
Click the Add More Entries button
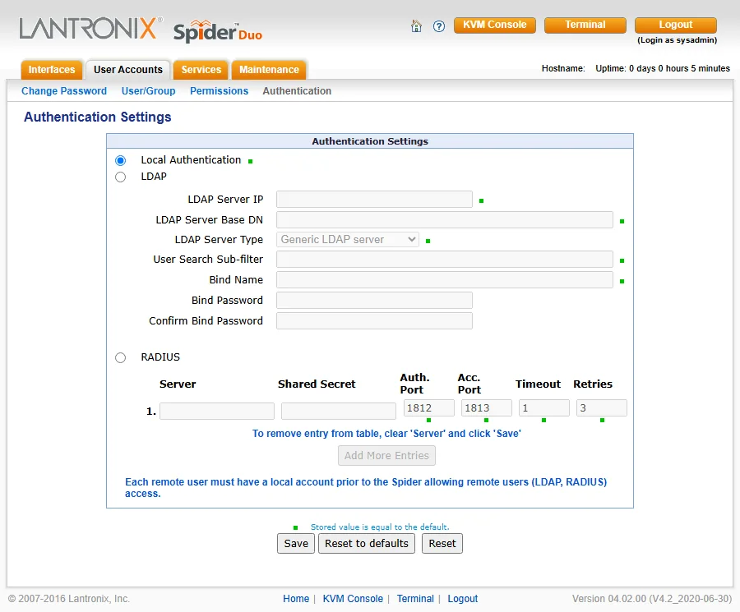coord(386,455)
